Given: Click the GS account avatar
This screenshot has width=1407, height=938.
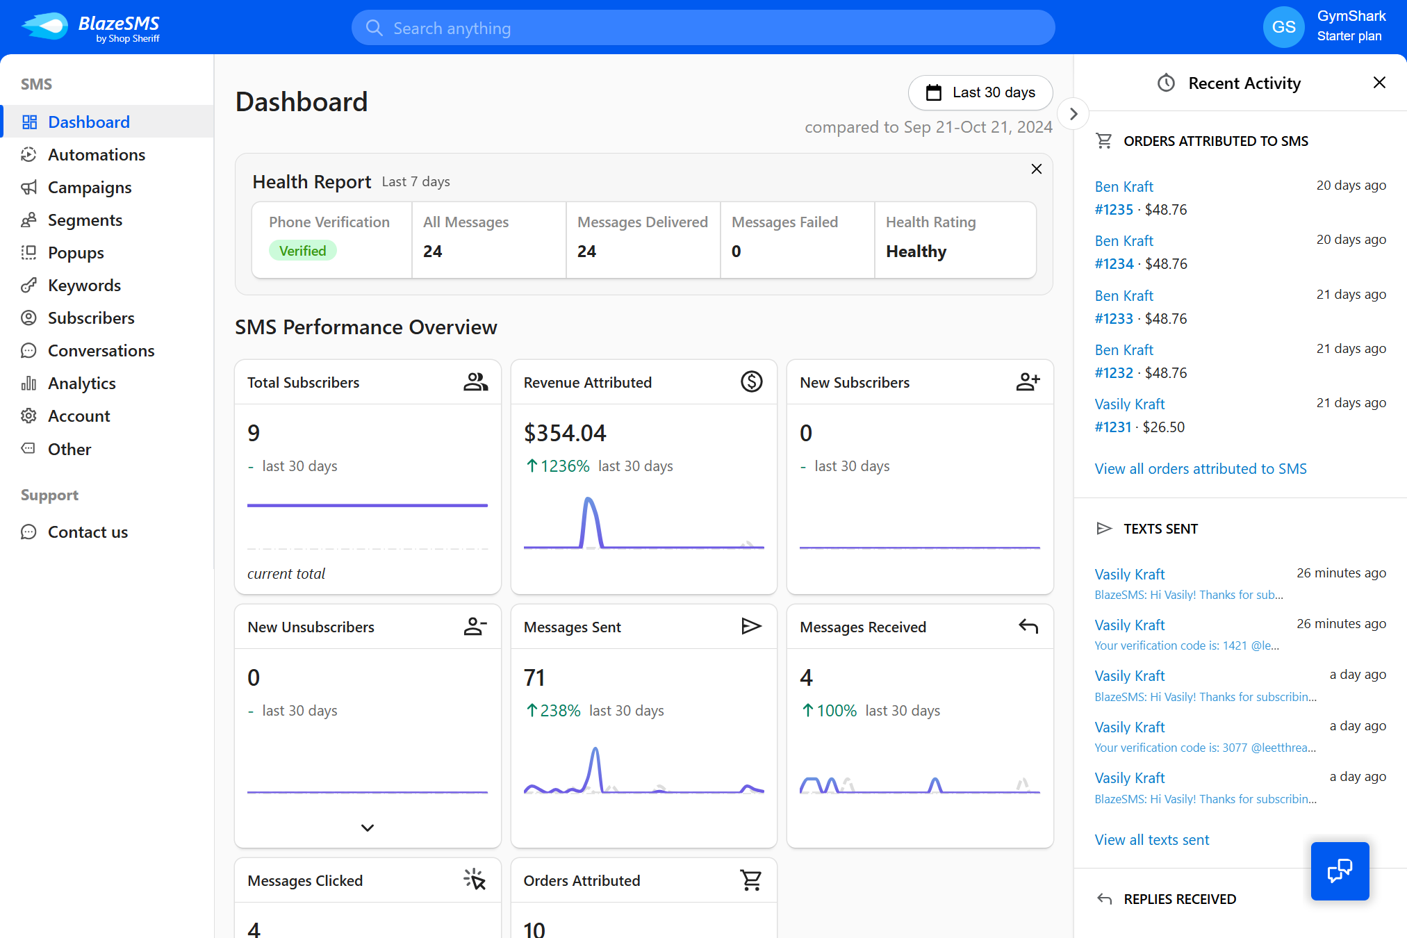Looking at the screenshot, I should 1283,27.
